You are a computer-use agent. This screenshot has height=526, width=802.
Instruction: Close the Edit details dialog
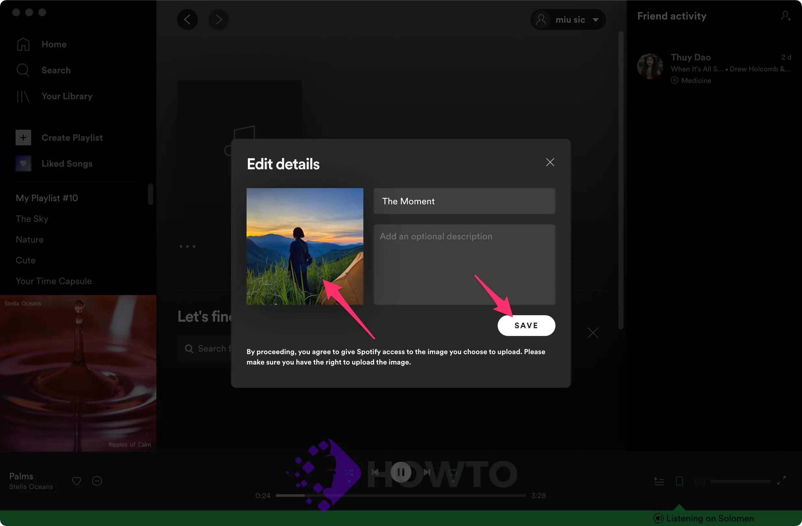point(550,162)
